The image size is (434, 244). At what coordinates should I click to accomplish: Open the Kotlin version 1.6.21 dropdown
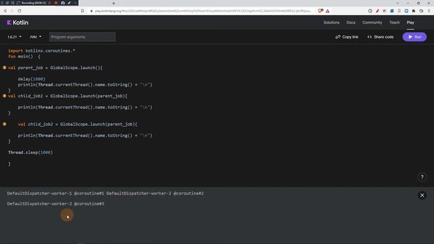[14, 37]
